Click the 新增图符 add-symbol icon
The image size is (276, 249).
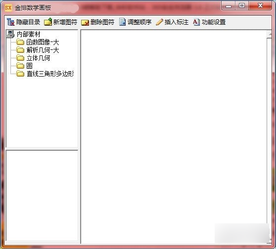(48, 22)
